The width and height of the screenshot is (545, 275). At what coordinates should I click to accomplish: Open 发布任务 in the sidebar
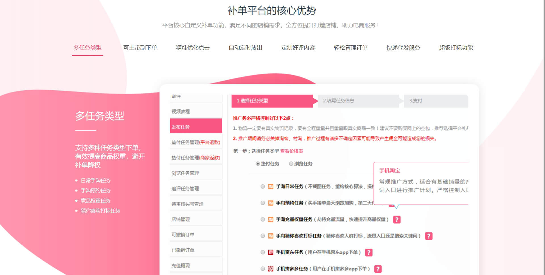(x=196, y=127)
